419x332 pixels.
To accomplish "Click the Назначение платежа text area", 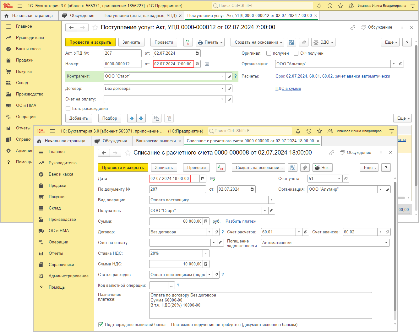I will tap(260, 305).
